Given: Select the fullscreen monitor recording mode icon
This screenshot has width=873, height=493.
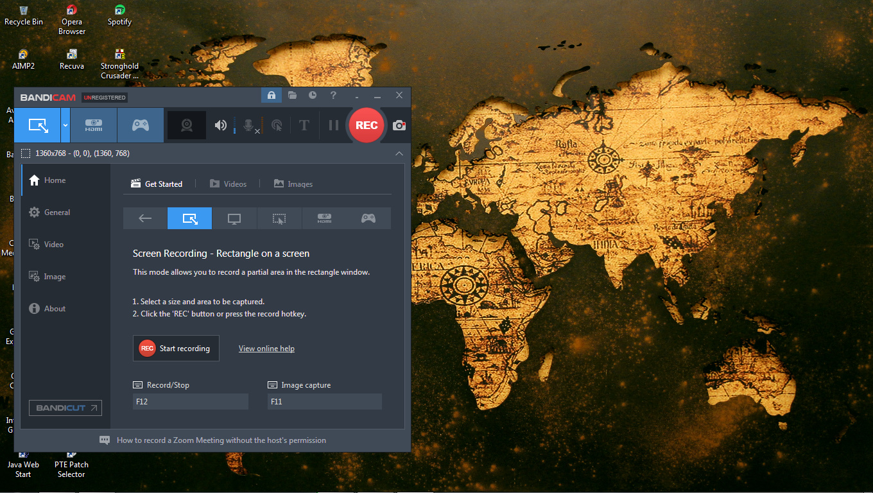Looking at the screenshot, I should click(234, 219).
